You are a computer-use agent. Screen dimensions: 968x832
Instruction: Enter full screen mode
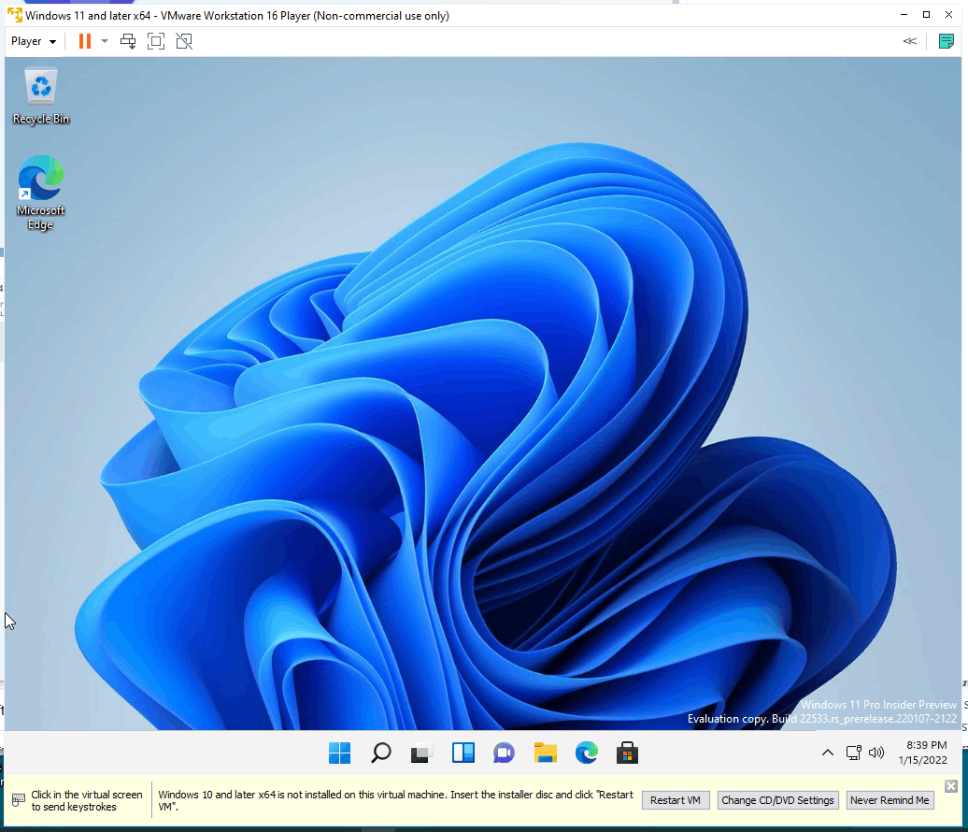[x=156, y=41]
